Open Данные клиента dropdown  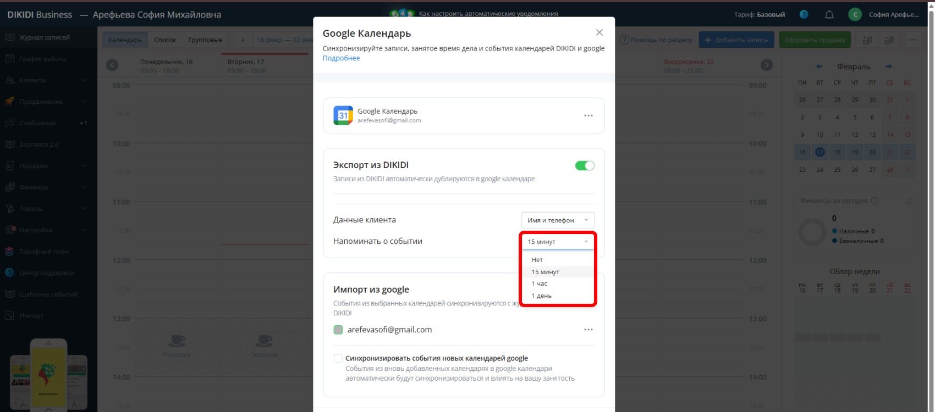tap(557, 220)
